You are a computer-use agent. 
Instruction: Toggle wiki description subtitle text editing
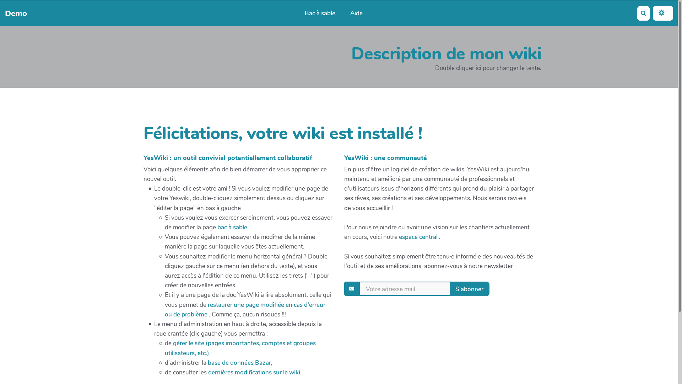[488, 68]
